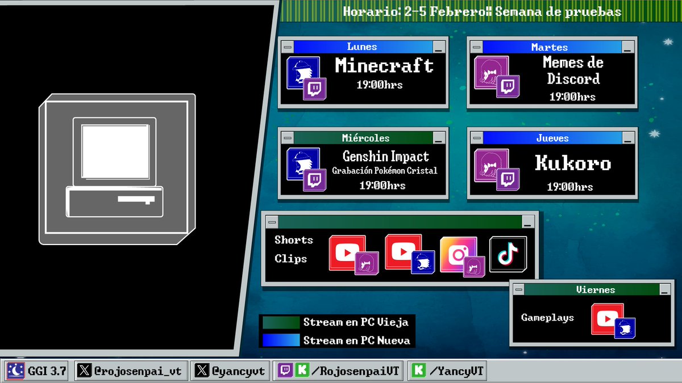This screenshot has height=383, width=682.
Task: Click the blue avatar icon in Lunes window
Action: (303, 73)
